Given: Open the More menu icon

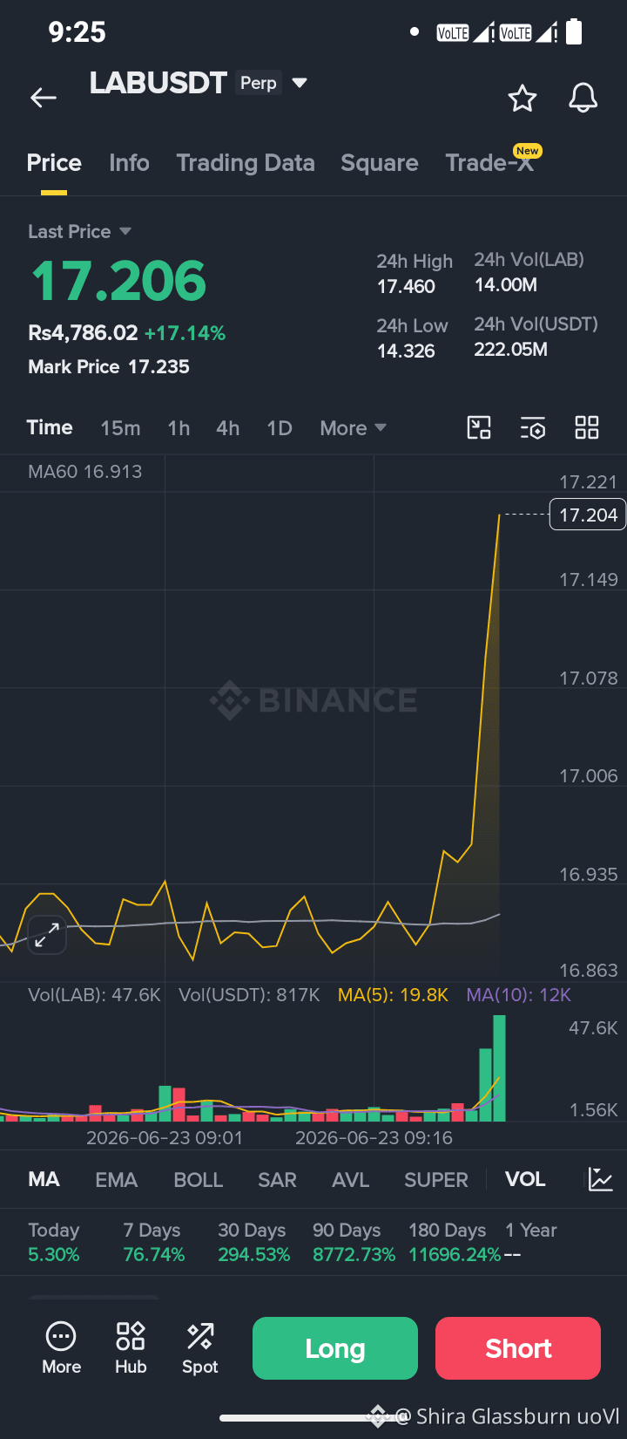Looking at the screenshot, I should click(x=61, y=1348).
